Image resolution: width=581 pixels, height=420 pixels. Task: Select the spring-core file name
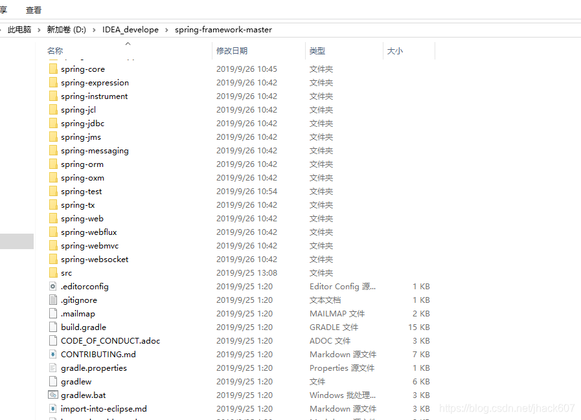tap(83, 69)
